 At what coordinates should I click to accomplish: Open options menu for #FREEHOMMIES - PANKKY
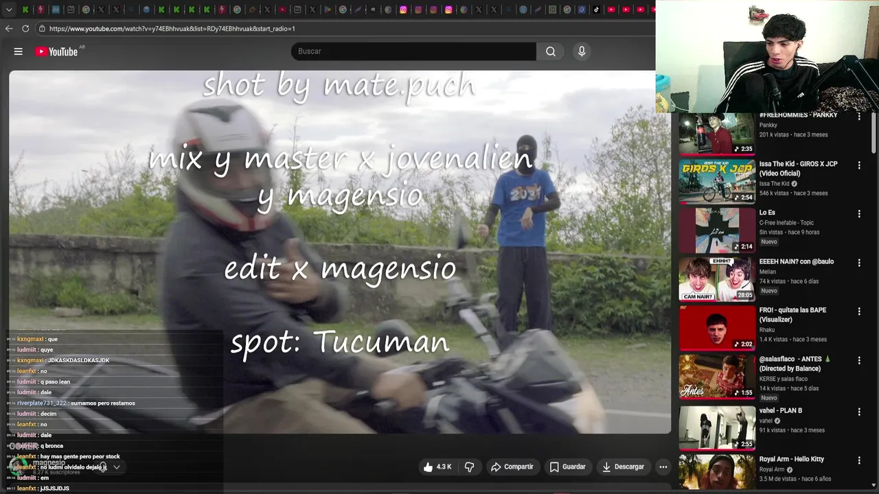(859, 117)
